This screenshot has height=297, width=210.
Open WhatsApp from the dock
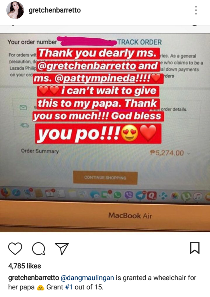[118, 195]
